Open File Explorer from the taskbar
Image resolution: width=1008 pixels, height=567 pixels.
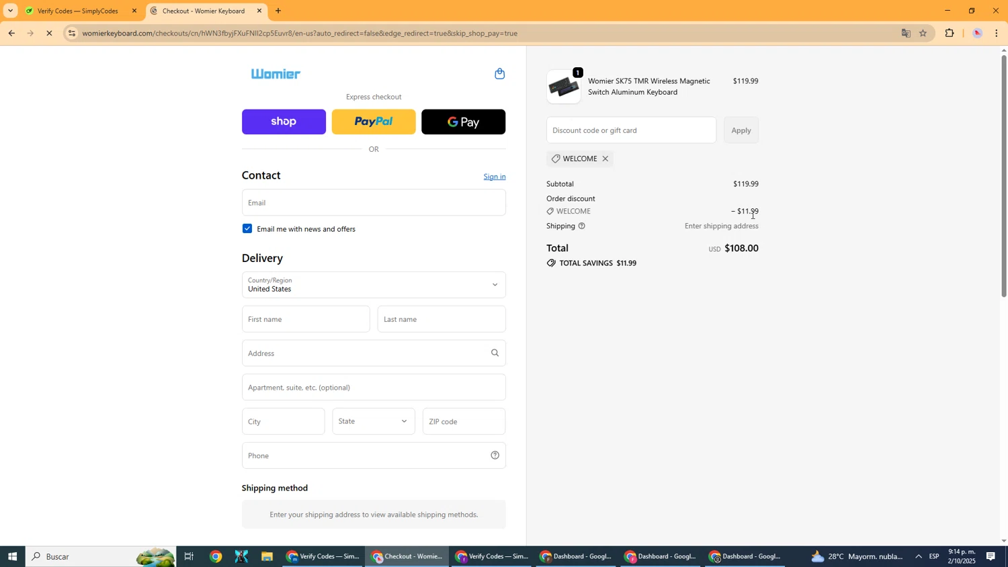pyautogui.click(x=267, y=557)
